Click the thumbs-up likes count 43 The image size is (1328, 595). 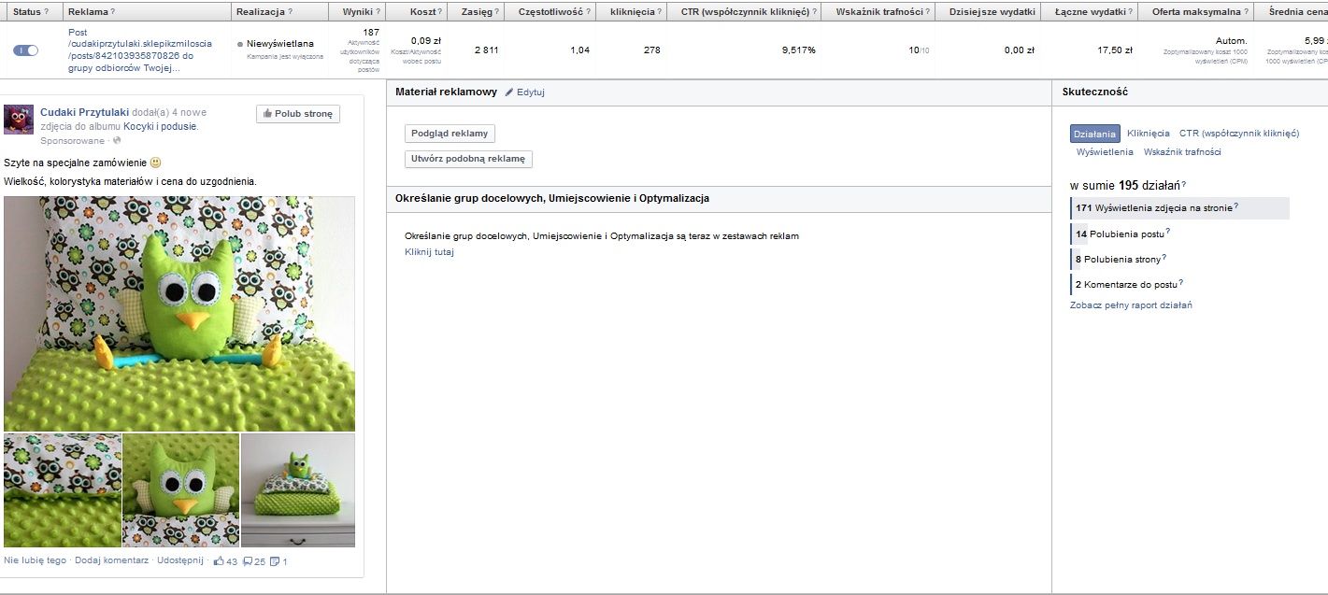pos(225,561)
